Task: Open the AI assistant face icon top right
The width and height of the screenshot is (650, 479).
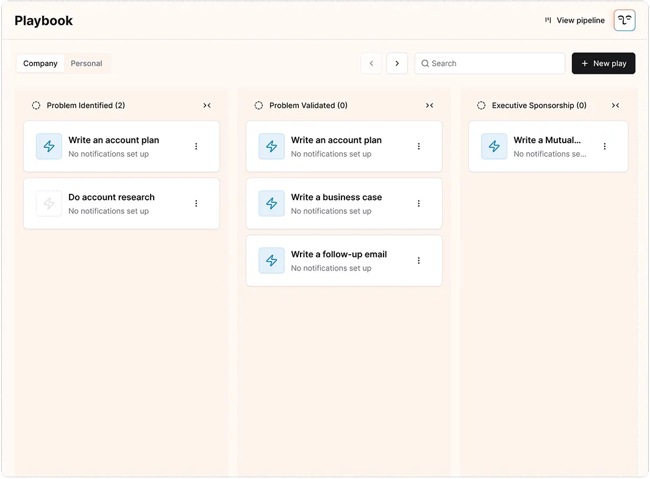Action: tap(624, 20)
